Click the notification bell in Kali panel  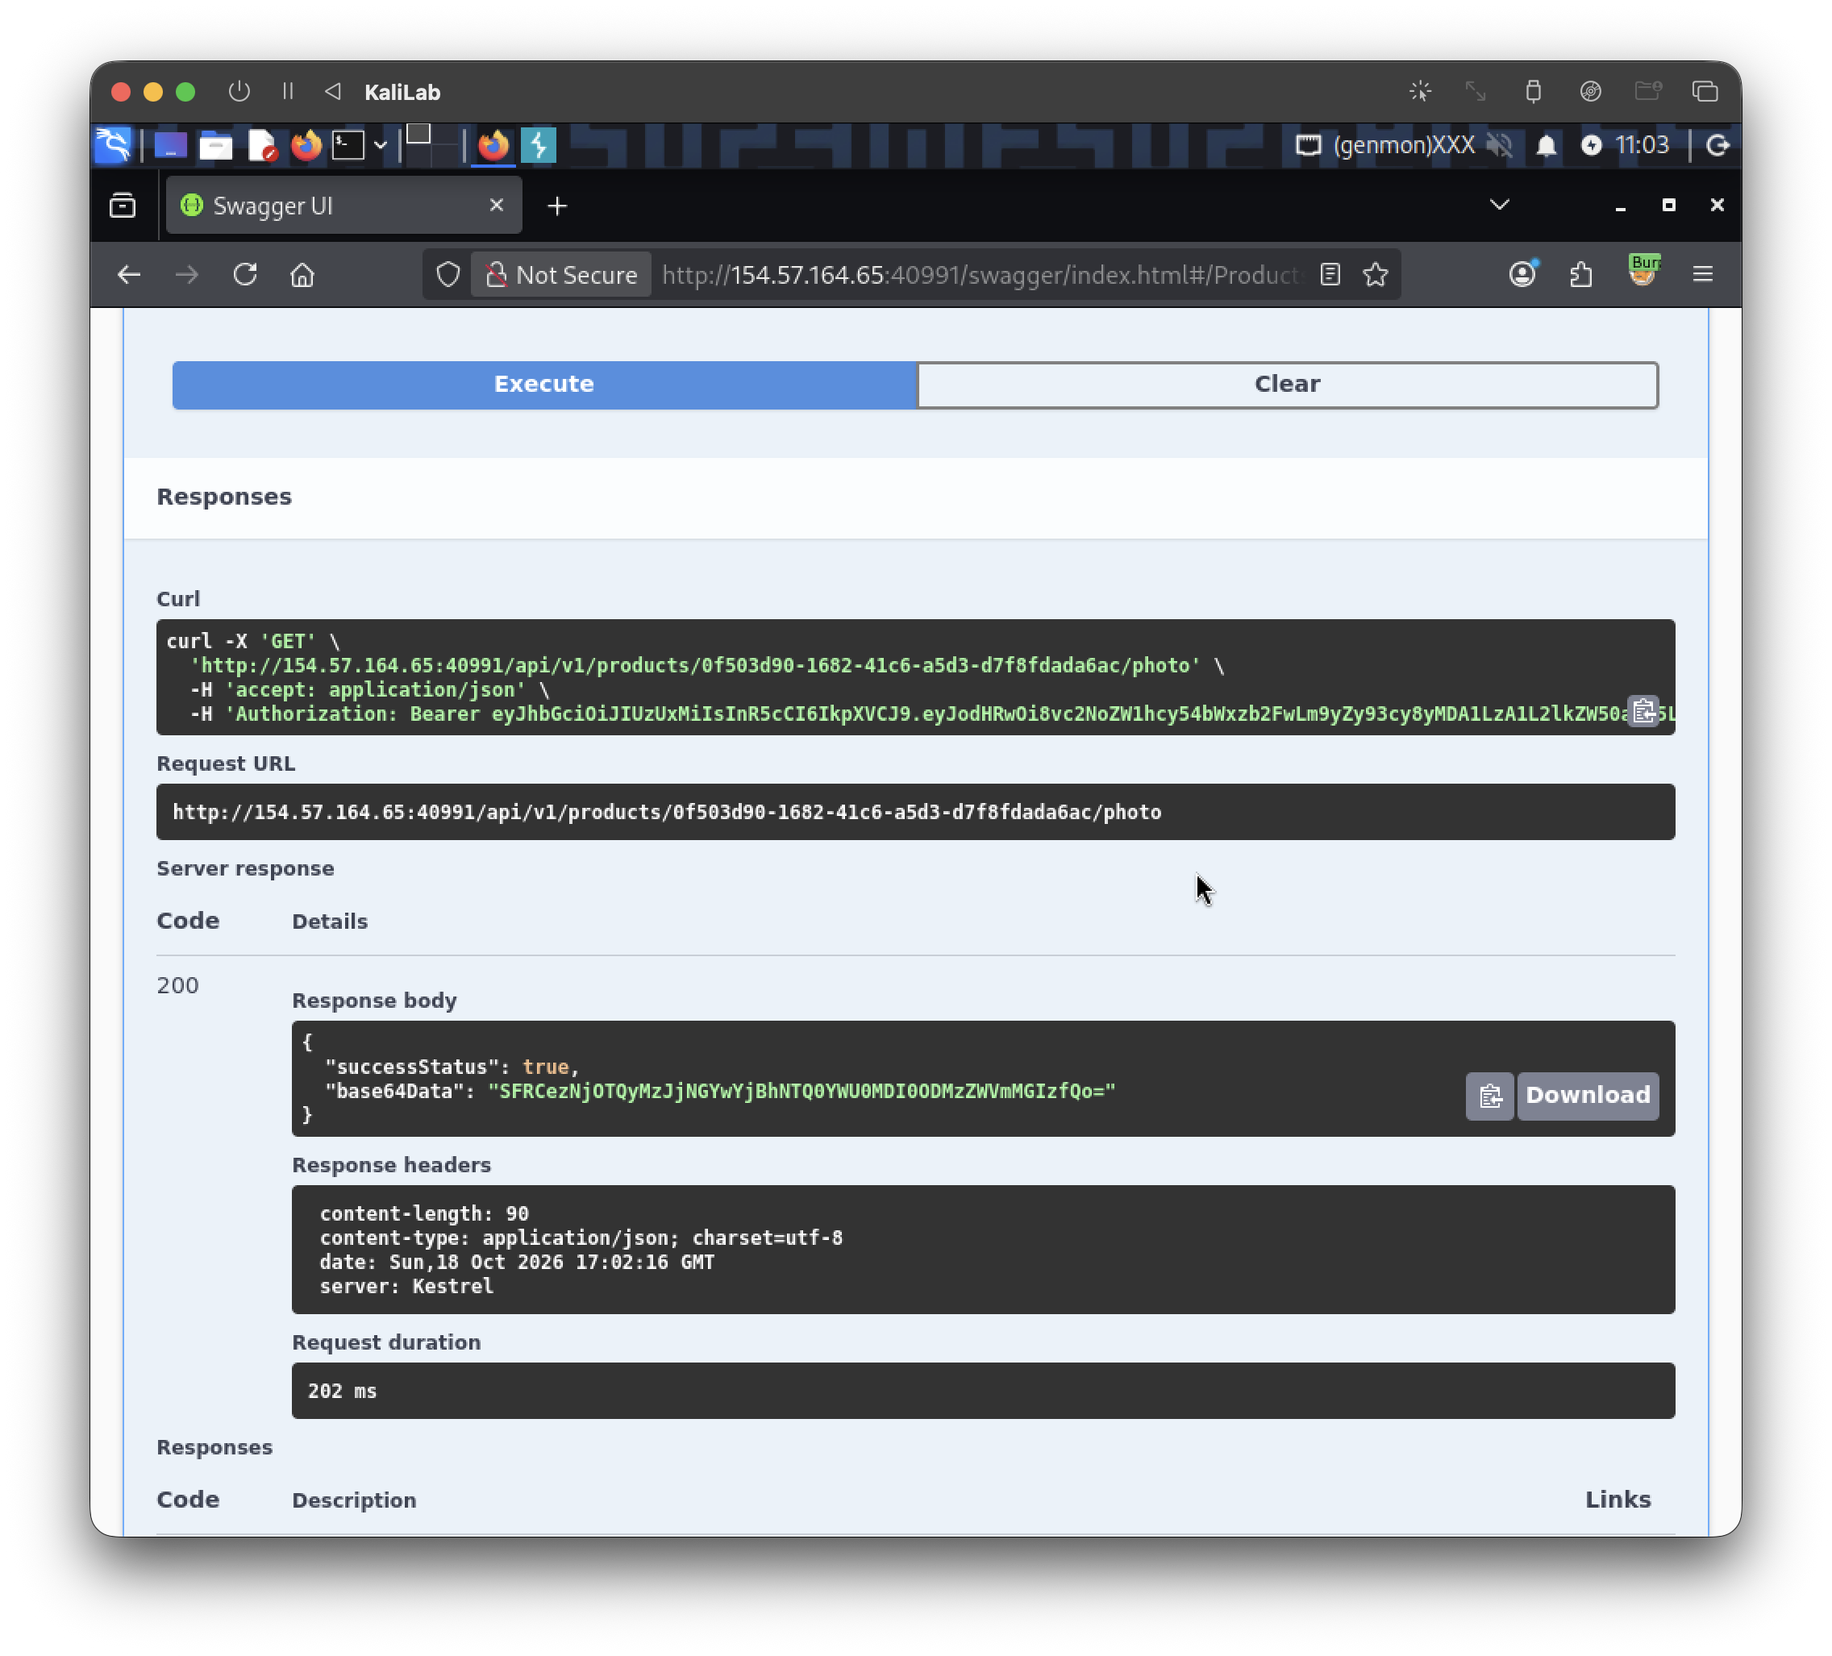point(1546,145)
